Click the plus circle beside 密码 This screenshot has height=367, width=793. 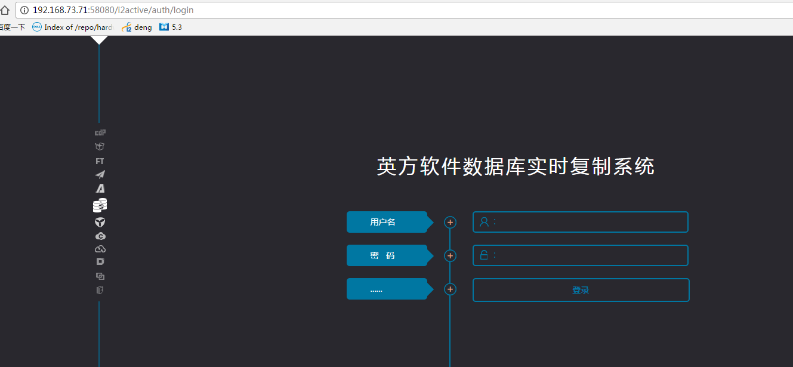coord(450,256)
